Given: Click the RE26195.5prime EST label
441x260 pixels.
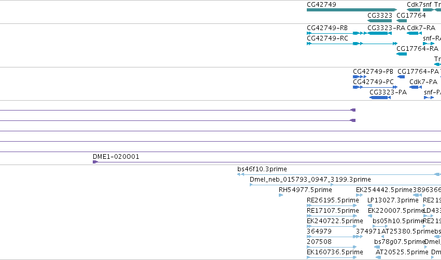Looking at the screenshot, I should (x=333, y=200).
